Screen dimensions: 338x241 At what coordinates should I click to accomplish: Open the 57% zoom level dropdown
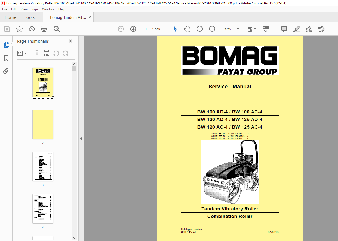(238, 29)
